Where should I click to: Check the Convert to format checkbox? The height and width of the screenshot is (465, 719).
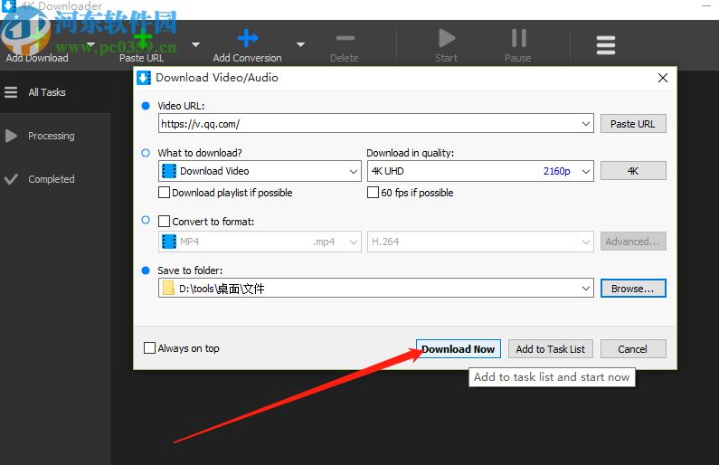point(164,221)
